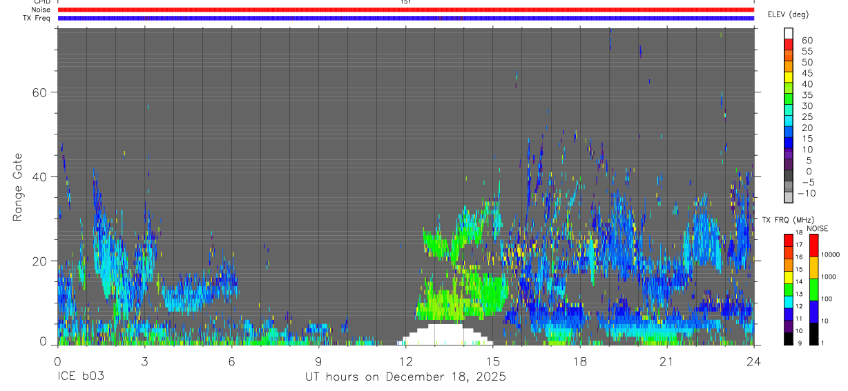
Task: Click the '24' tick on UT hours axis
Action: click(x=753, y=361)
